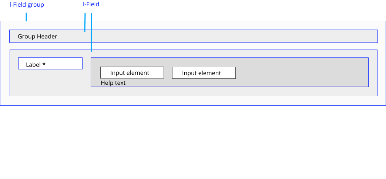Viewport: 386px width, 179px height.
Task: Click the connector line under I-Field group
Action: [26, 17]
